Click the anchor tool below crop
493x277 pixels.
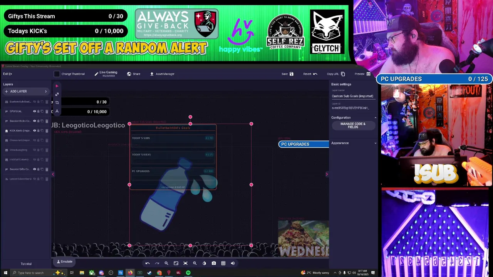(57, 111)
